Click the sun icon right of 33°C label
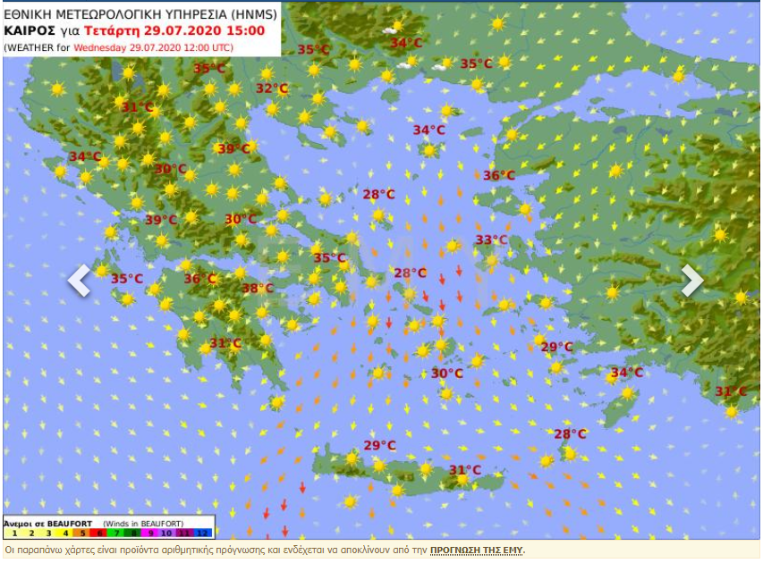This screenshot has height=563, width=763. point(491,260)
